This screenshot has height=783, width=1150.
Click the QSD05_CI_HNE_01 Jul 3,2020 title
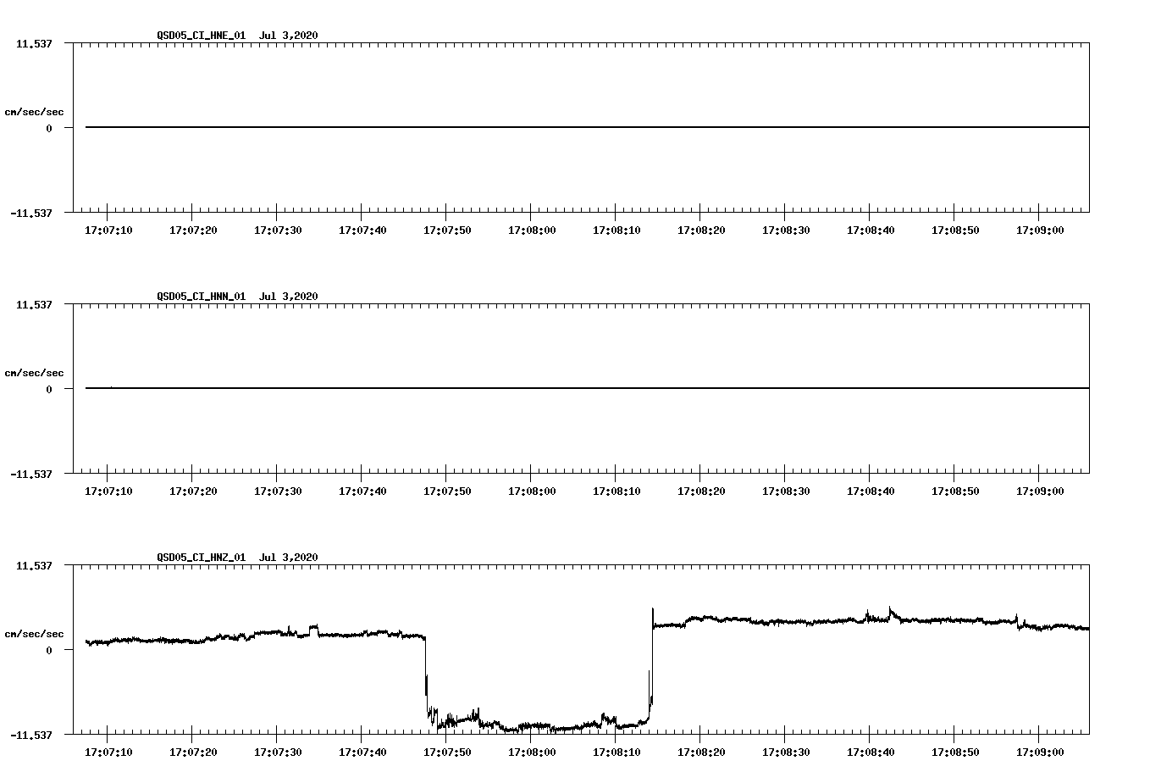coord(237,35)
